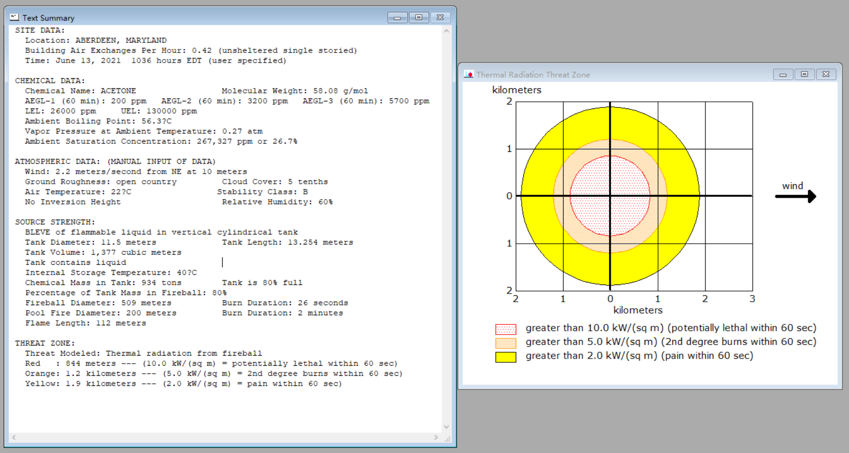Click the Thermal Radiation Threat Zone window icon
The width and height of the screenshot is (849, 453).
(469, 74)
